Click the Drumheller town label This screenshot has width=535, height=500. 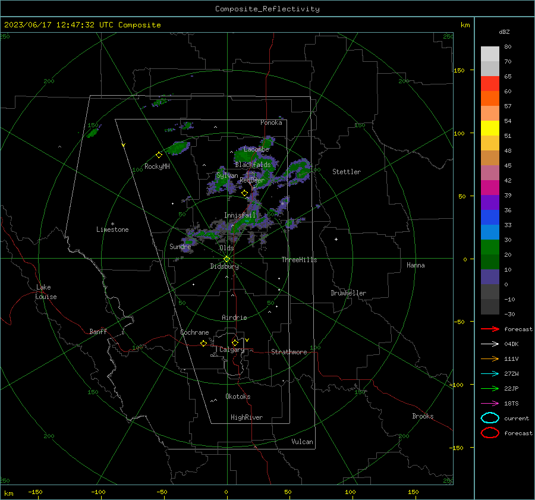click(x=348, y=293)
